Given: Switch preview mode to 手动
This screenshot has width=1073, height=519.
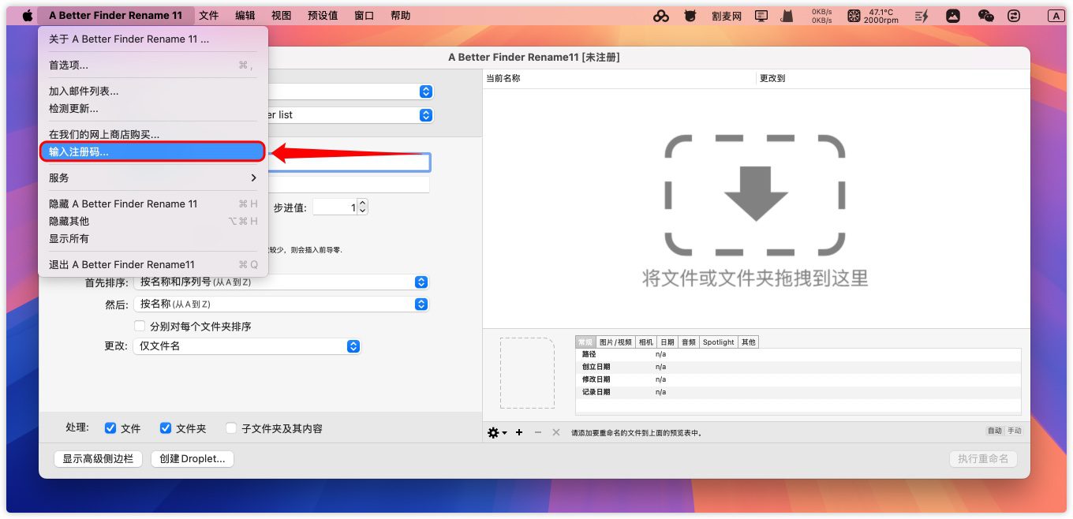Looking at the screenshot, I should pos(1014,431).
